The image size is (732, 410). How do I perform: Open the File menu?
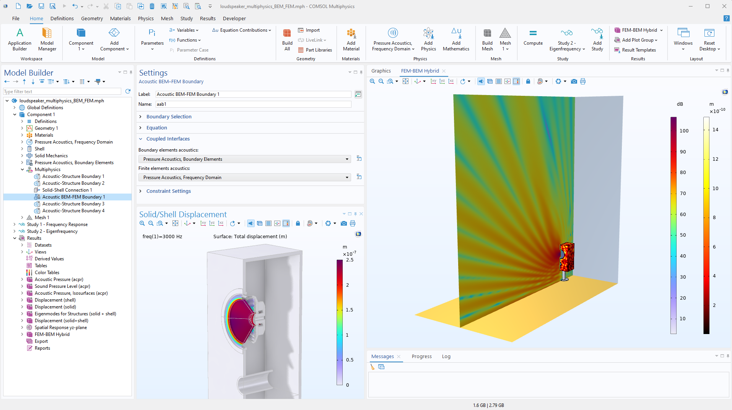coord(16,18)
